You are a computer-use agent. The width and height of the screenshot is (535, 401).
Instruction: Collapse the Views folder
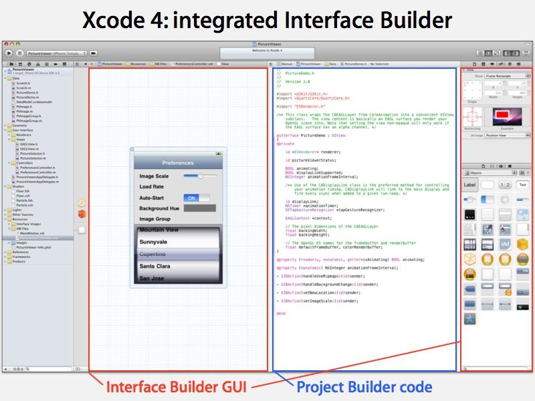point(9,140)
